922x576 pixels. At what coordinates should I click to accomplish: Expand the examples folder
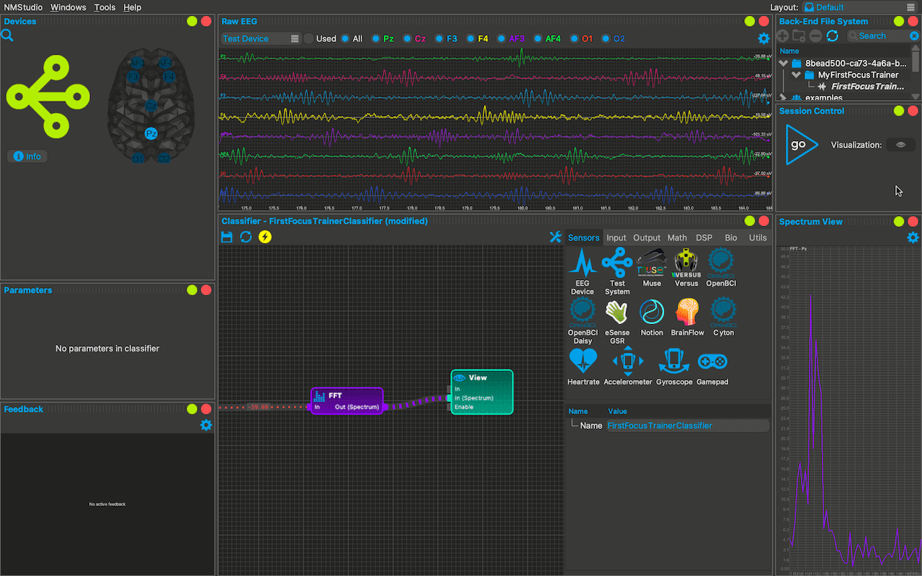pos(784,97)
